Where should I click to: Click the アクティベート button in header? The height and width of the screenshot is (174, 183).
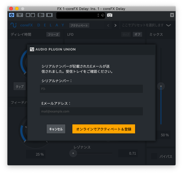pos(79,25)
